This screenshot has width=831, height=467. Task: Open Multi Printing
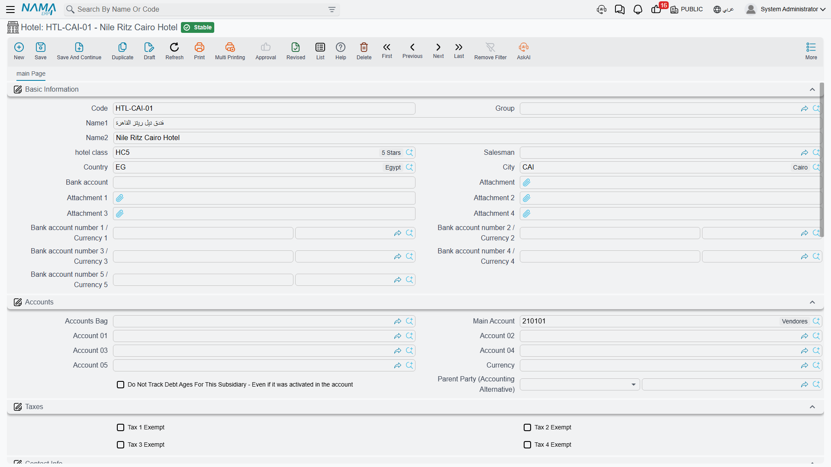click(x=230, y=51)
